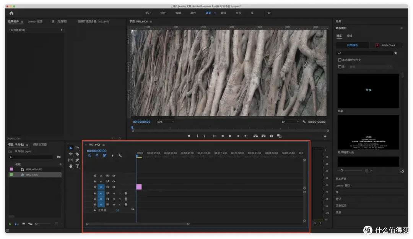Image resolution: width=413 pixels, height=239 pixels.
Task: Click the Lift button in Program monitor
Action: coord(255,136)
